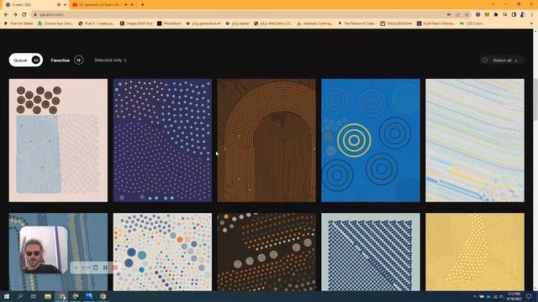Switch to the Queue tab
Image resolution: width=538 pixels, height=302 pixels.
26,60
